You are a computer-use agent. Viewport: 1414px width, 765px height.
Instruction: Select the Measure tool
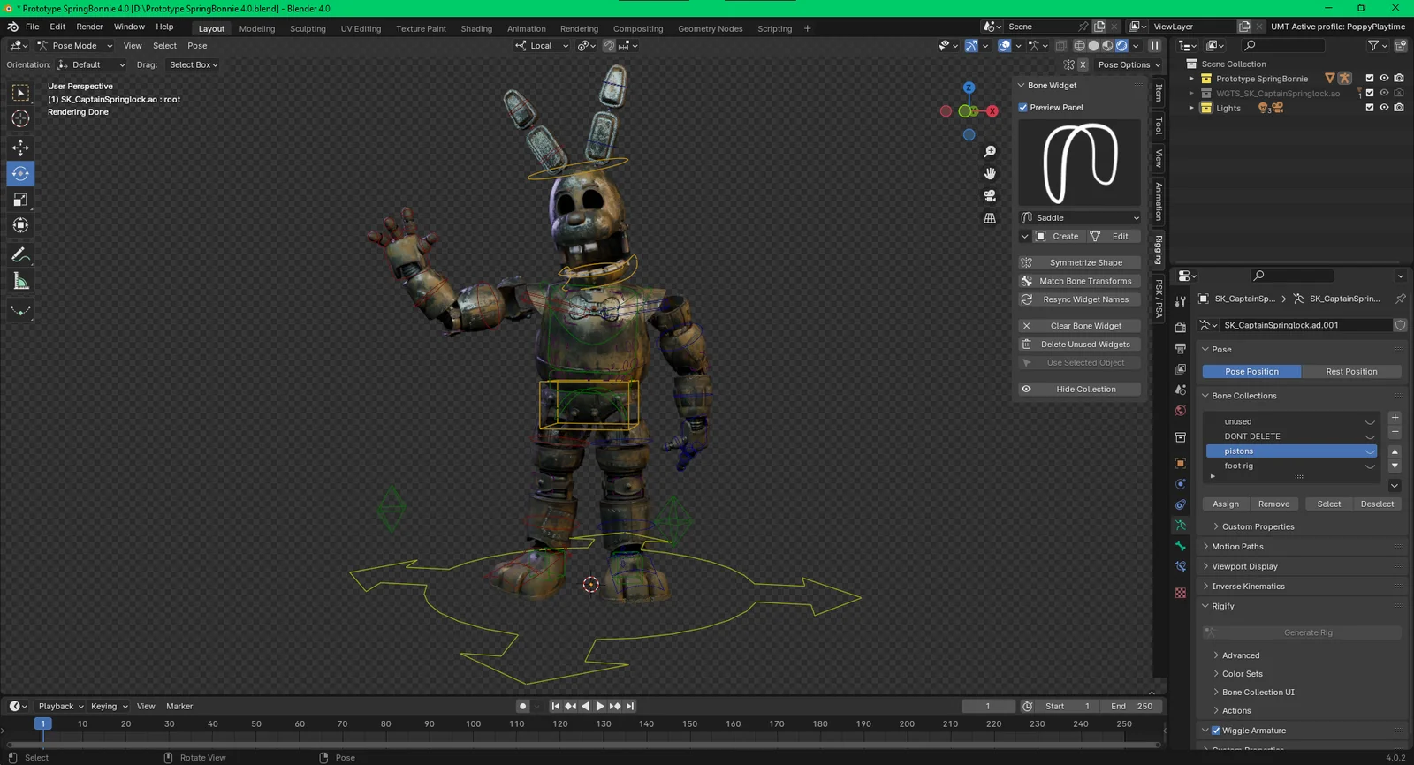point(20,282)
